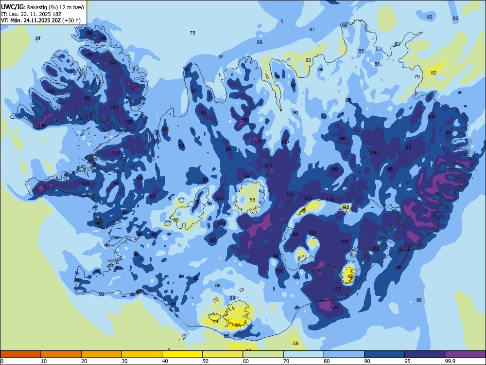
Task: Click the '50' legend tick label
Action: [x=206, y=361]
